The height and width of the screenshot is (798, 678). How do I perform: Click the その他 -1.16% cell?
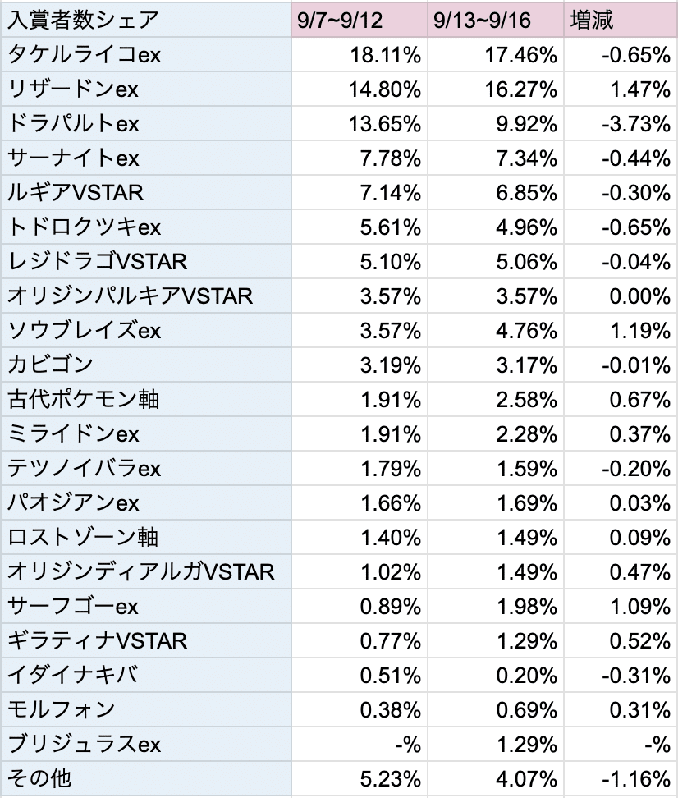621,778
